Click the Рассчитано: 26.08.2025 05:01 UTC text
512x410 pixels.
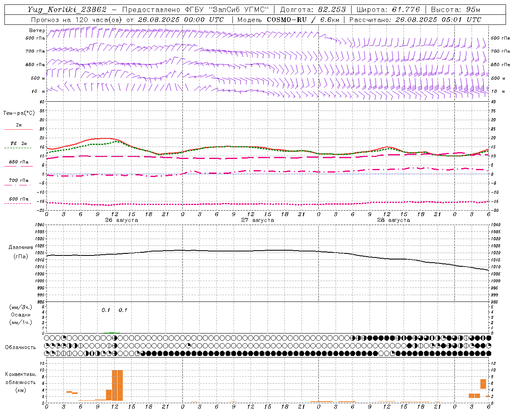(415, 20)
